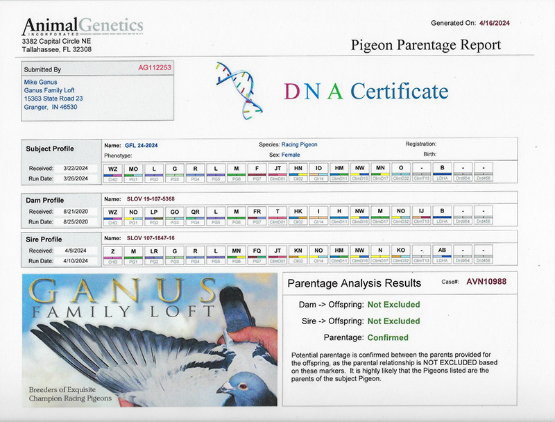Select Sire Profile "LR" marker cell

tap(153, 255)
